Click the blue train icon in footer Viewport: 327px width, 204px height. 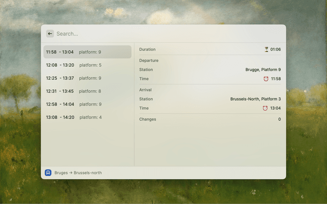tap(48, 172)
